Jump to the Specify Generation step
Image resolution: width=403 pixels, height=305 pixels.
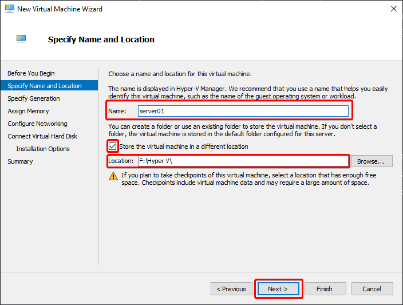click(x=34, y=98)
